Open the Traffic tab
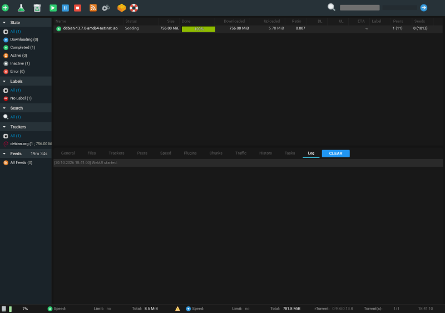Screen dimensions: 445x313 [241, 153]
